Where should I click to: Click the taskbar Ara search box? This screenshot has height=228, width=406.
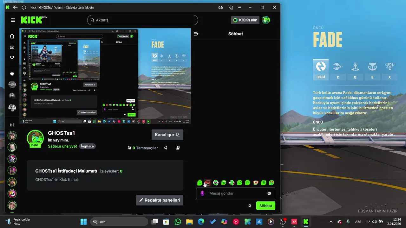(x=119, y=222)
